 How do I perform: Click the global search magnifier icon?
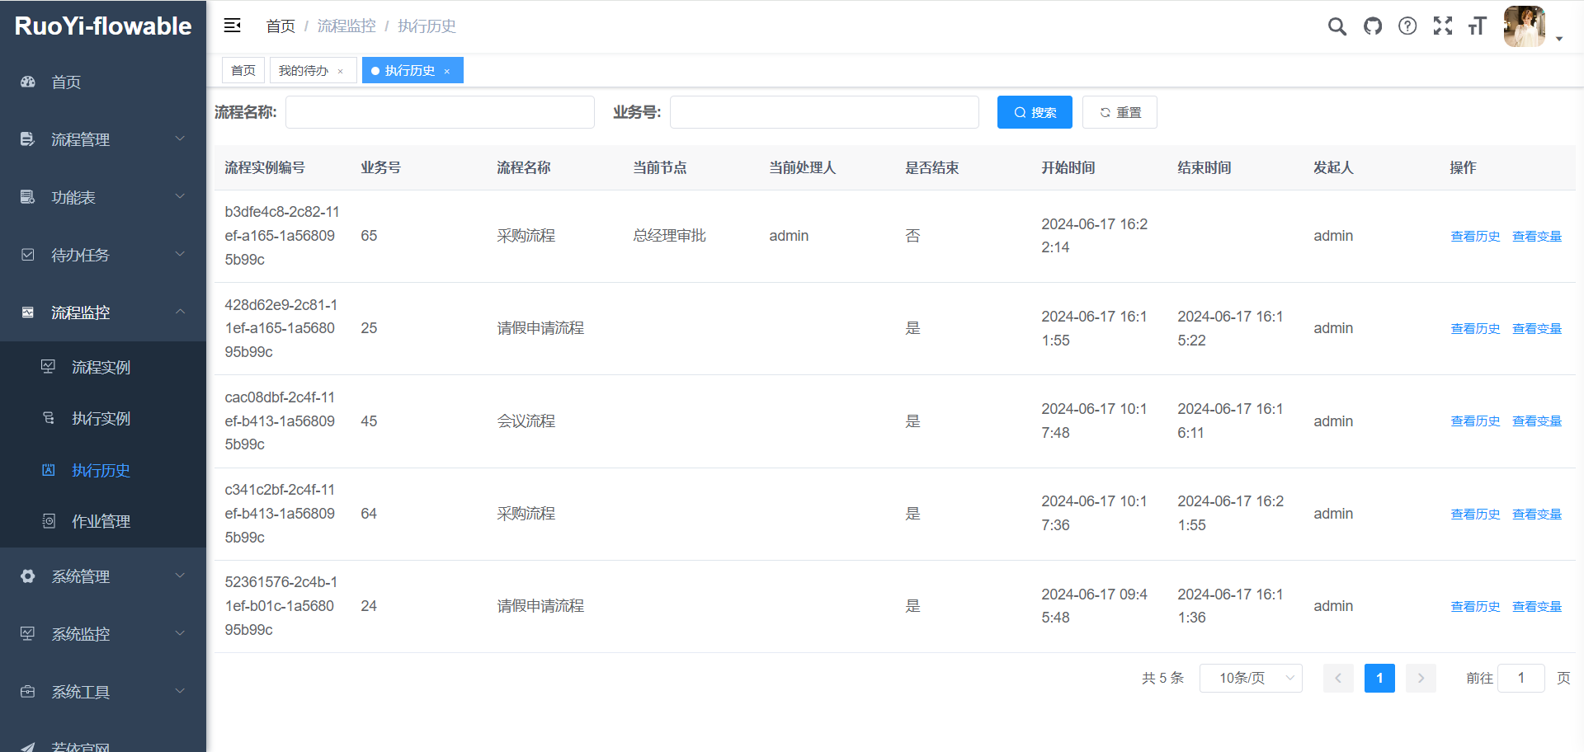(x=1336, y=26)
